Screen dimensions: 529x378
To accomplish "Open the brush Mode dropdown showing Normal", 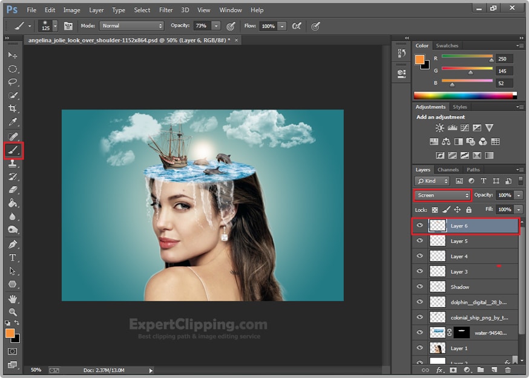I will (x=132, y=26).
